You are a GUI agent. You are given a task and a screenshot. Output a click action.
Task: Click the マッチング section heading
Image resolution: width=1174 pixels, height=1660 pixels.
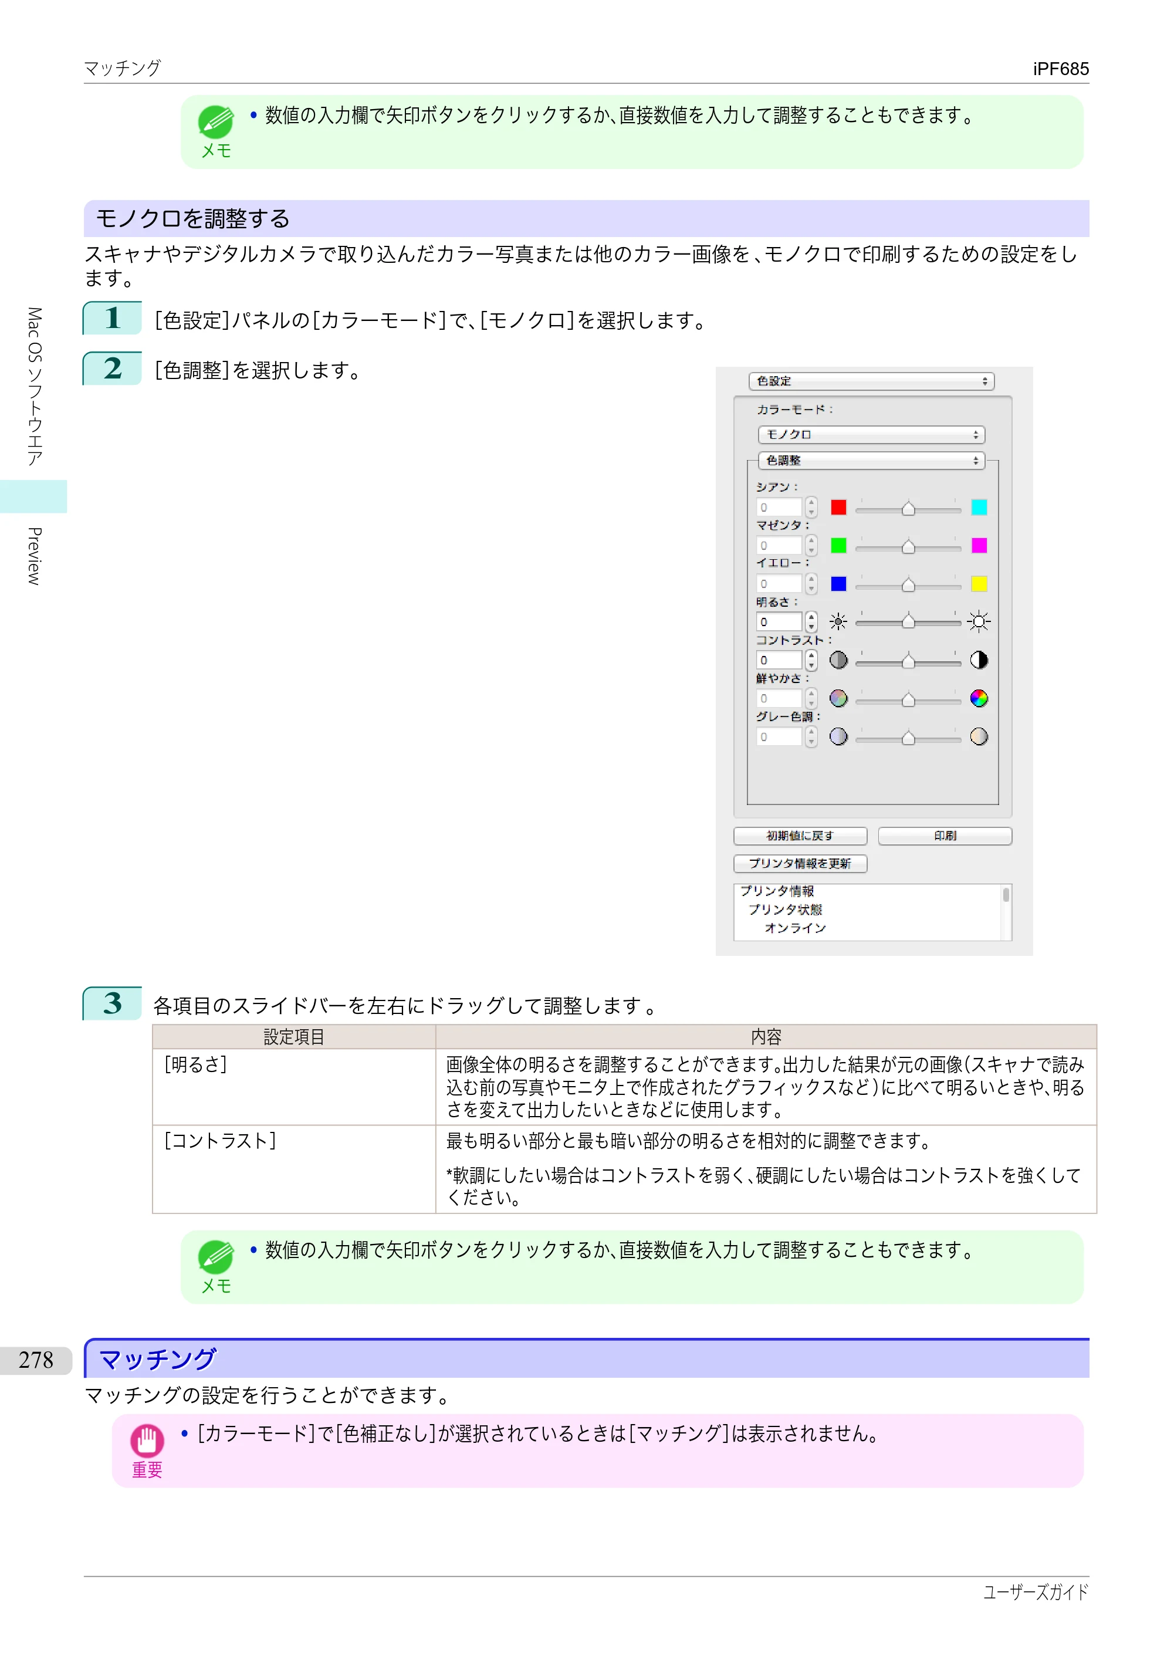pos(158,1359)
